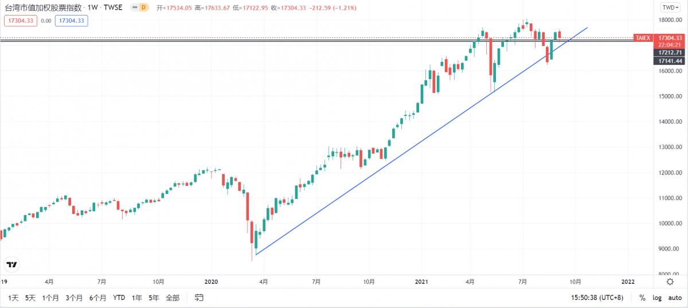
Task: Click the TradingView logo on chart
Action: (x=11, y=264)
